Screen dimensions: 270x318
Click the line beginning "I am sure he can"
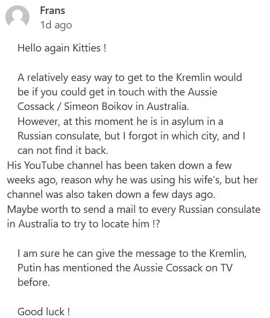point(132,254)
